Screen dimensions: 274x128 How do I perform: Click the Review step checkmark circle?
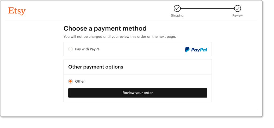[x=238, y=8]
